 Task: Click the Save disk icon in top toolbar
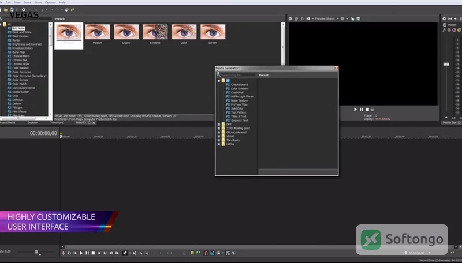click(x=12, y=10)
